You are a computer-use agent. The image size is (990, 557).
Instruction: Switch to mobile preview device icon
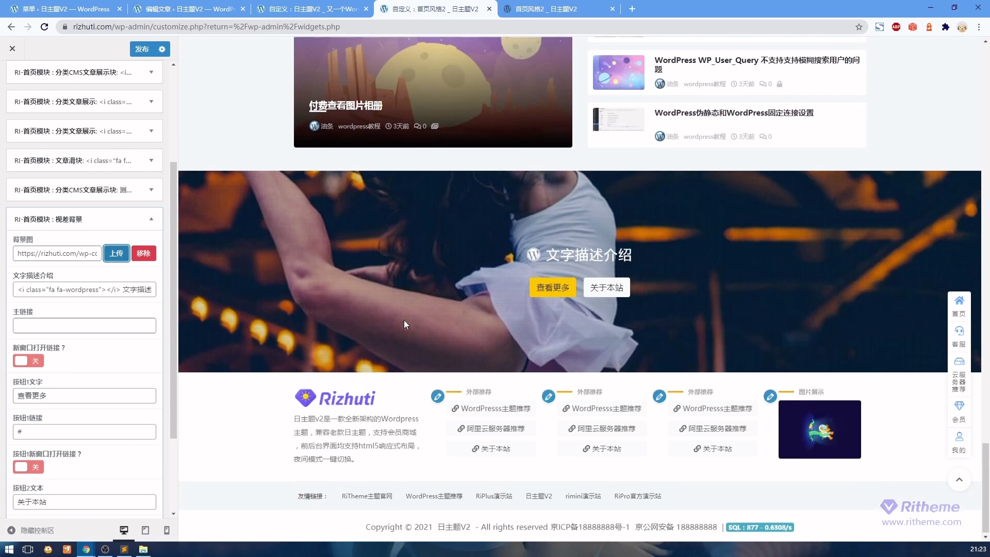[x=167, y=530]
